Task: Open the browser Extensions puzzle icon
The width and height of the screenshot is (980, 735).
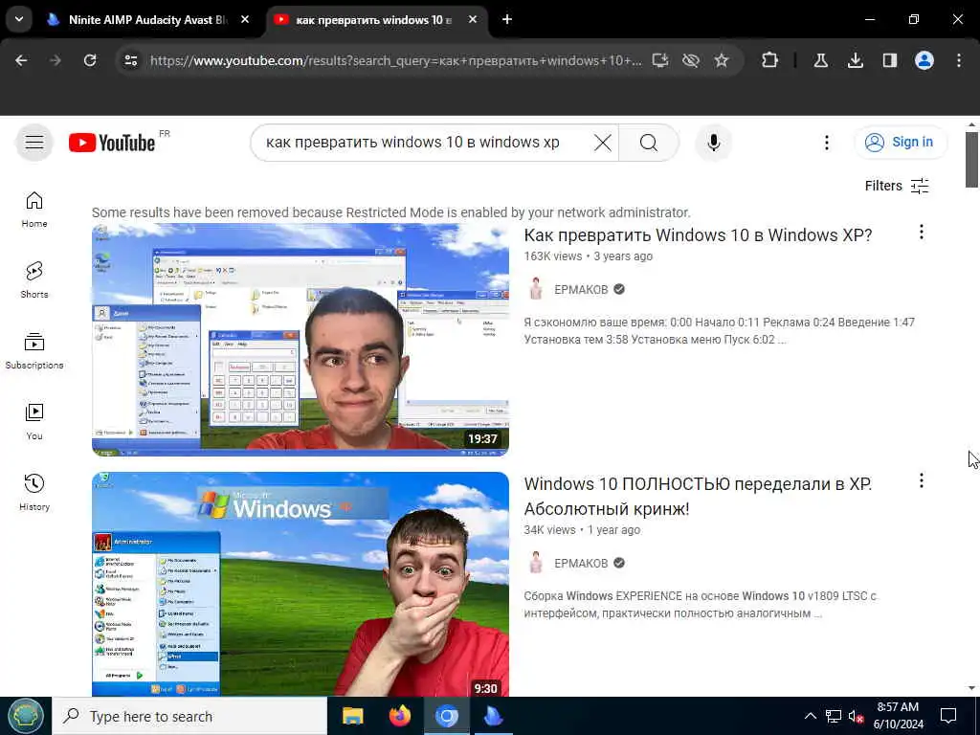Action: pos(770,60)
